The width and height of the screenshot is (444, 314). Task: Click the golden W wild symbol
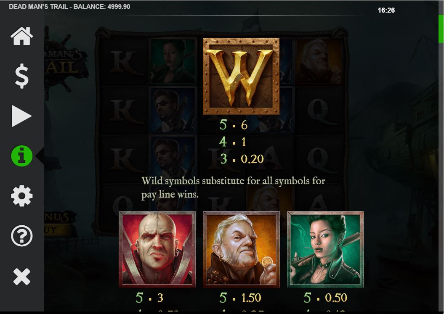coord(241,76)
